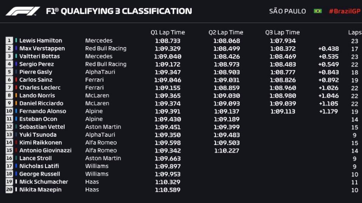Select the Q2 Lap Time column header

pyautogui.click(x=226, y=33)
